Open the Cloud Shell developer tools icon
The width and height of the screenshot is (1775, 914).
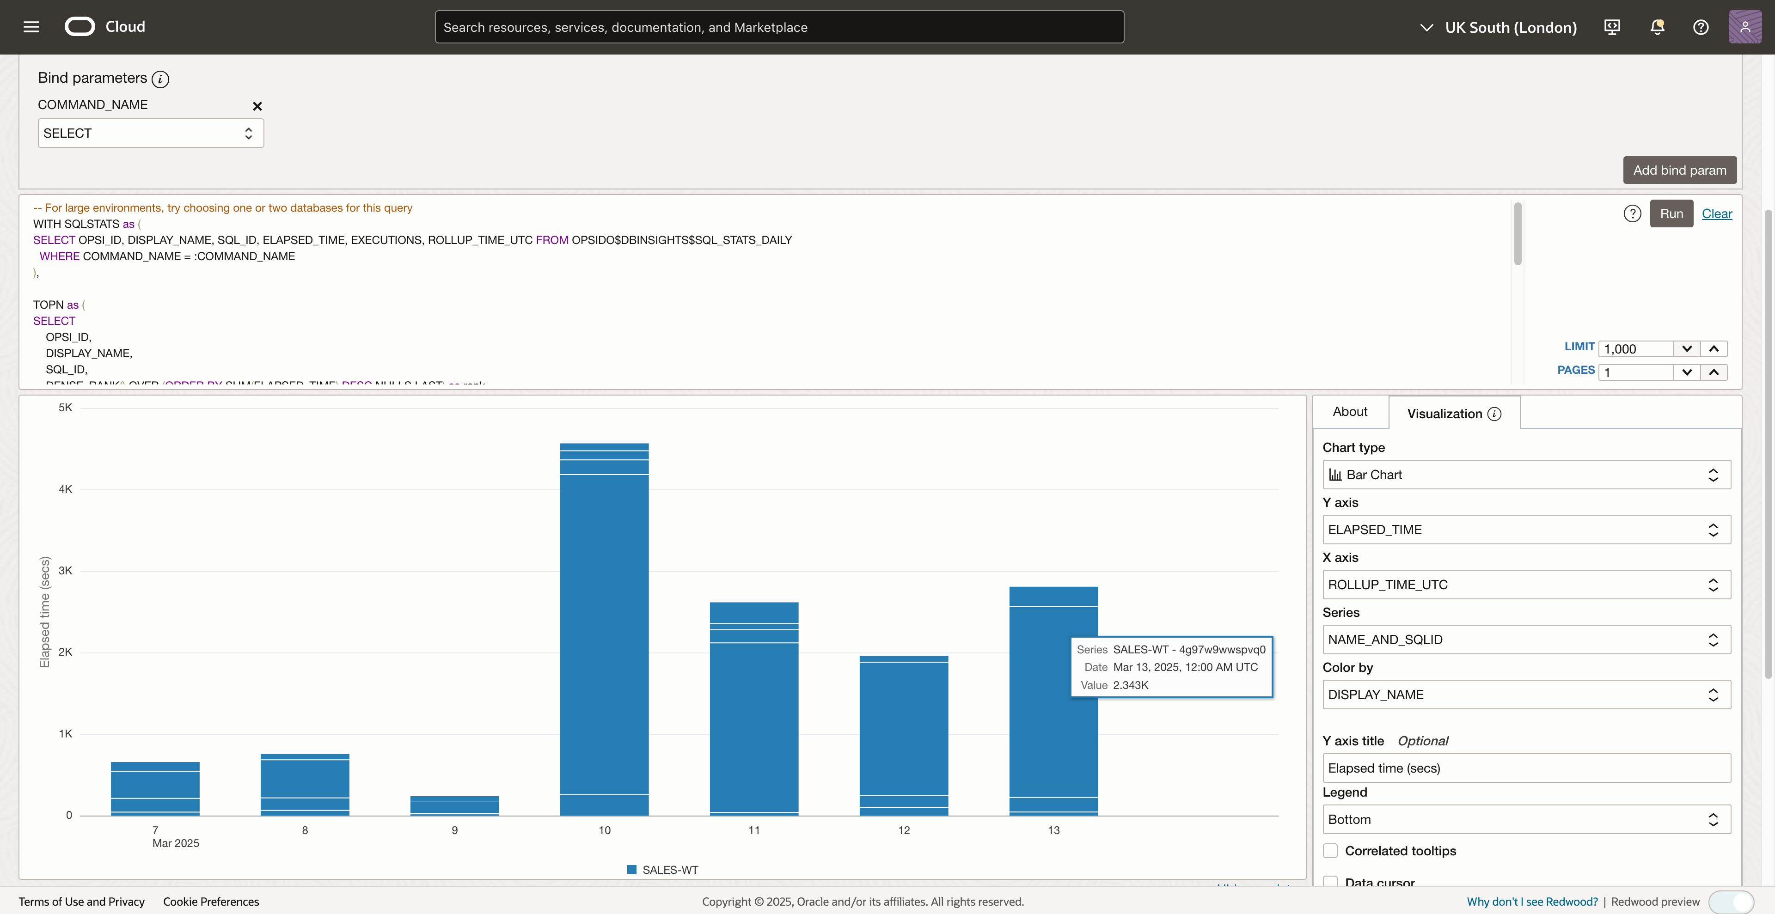(x=1612, y=27)
